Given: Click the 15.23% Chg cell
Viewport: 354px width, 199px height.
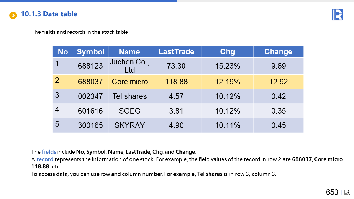Looking at the screenshot, I should point(227,66).
